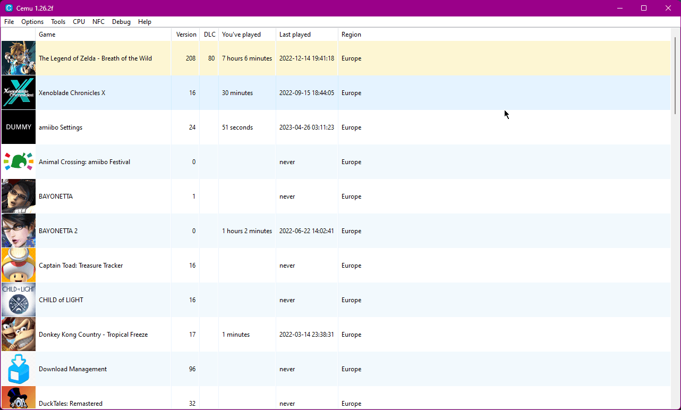Screen dimensions: 681x410
Task: Select The Legend of Zelda - Breath of the Wild
Action: point(95,58)
